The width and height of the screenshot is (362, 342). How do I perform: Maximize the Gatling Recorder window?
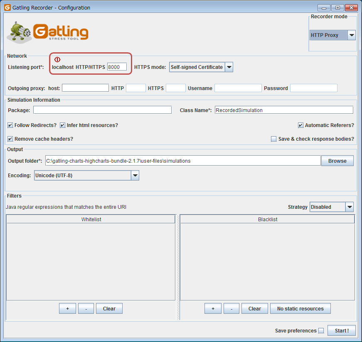tap(337, 8)
